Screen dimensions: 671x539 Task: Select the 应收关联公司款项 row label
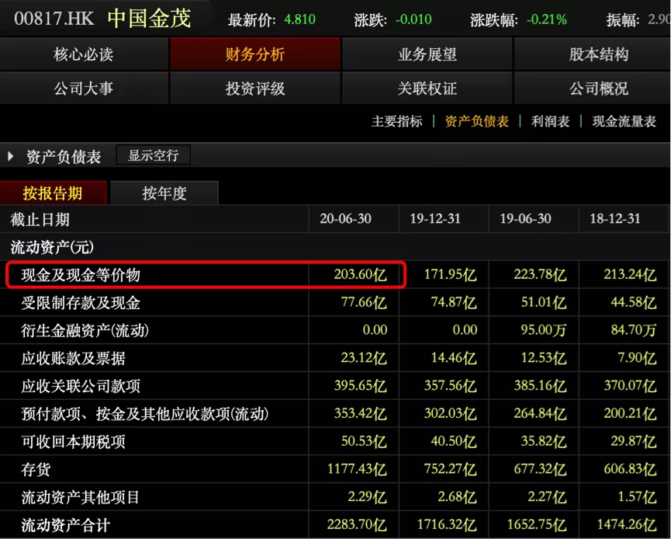pyautogui.click(x=81, y=386)
